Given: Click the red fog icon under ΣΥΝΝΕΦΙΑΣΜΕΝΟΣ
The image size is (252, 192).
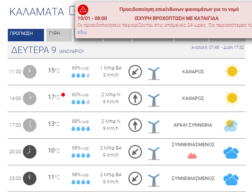Looking at the screenshot, I should tap(192, 156).
